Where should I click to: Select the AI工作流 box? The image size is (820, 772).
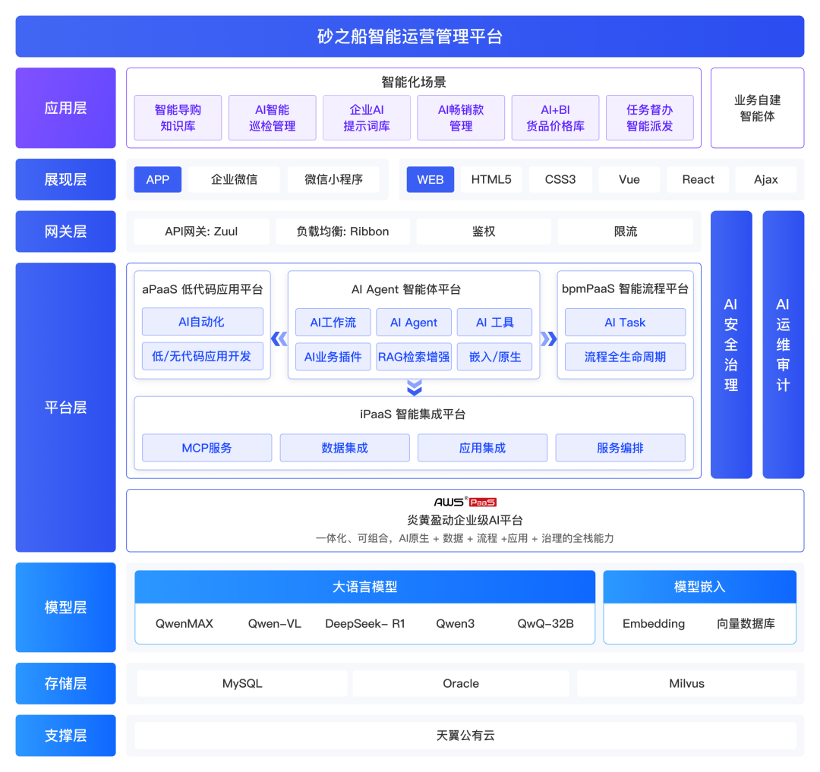[333, 323]
